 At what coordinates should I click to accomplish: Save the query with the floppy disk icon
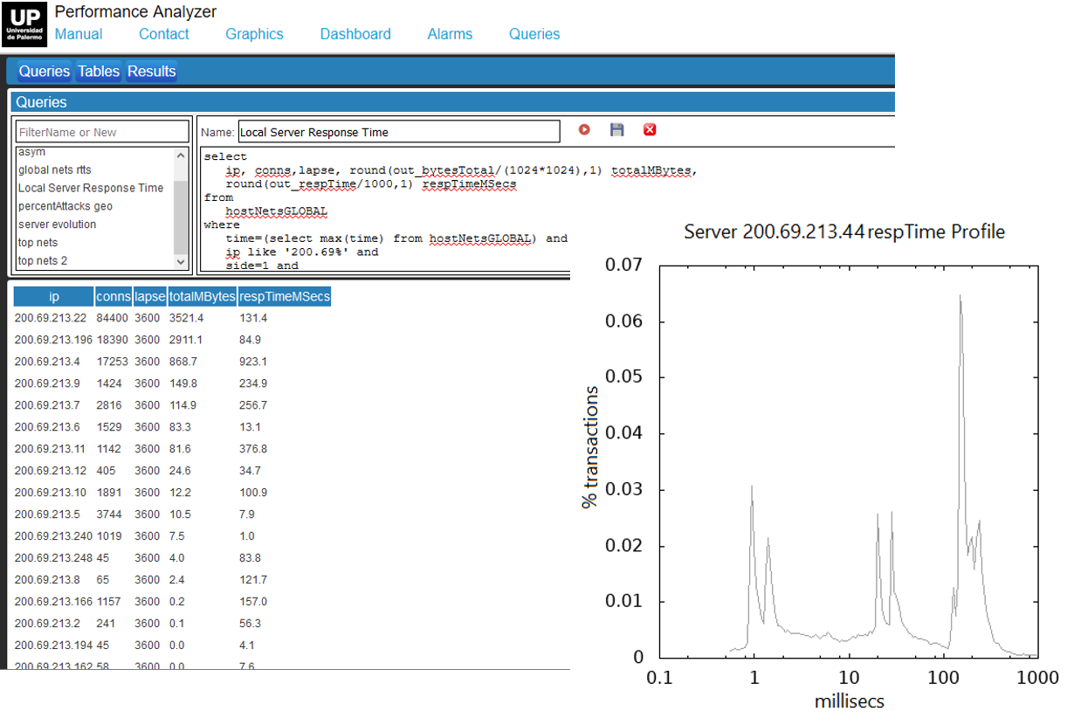tap(616, 129)
